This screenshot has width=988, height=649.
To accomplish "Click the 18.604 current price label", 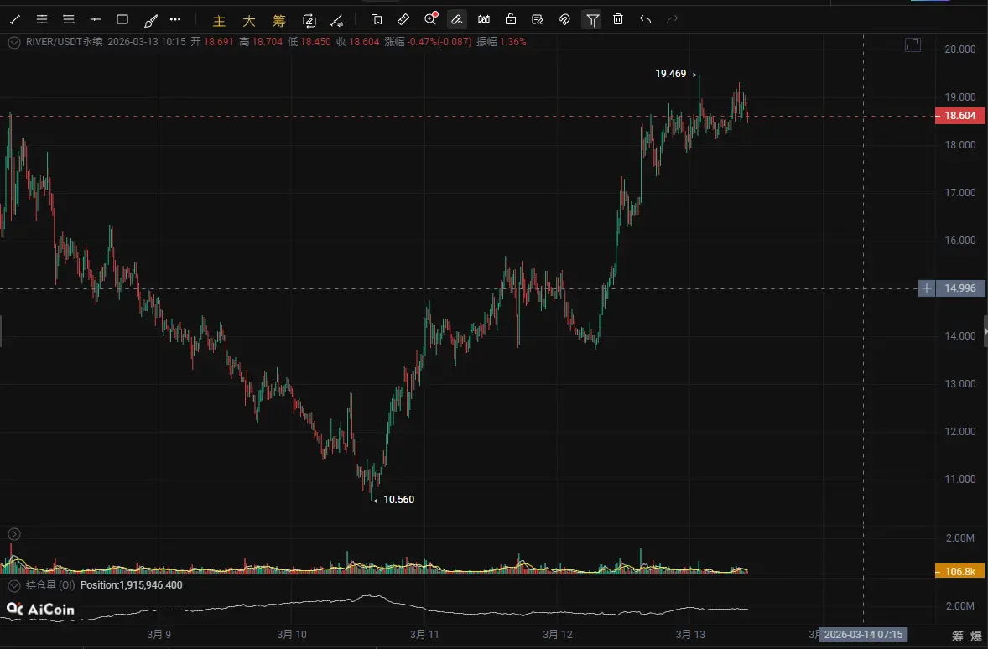I will point(960,116).
